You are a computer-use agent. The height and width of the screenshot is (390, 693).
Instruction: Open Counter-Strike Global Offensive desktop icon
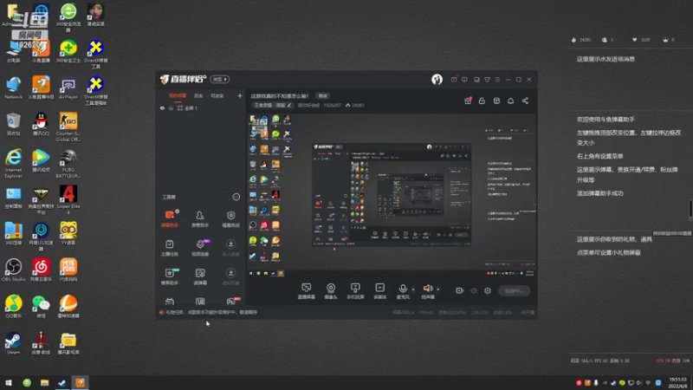click(x=68, y=127)
